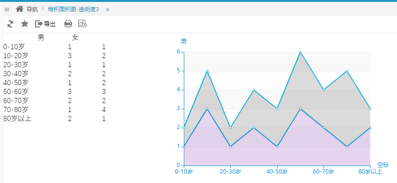397x183 pixels.
Task: Select the 堆积面积图-透明度3 tab
Action: 73,9
